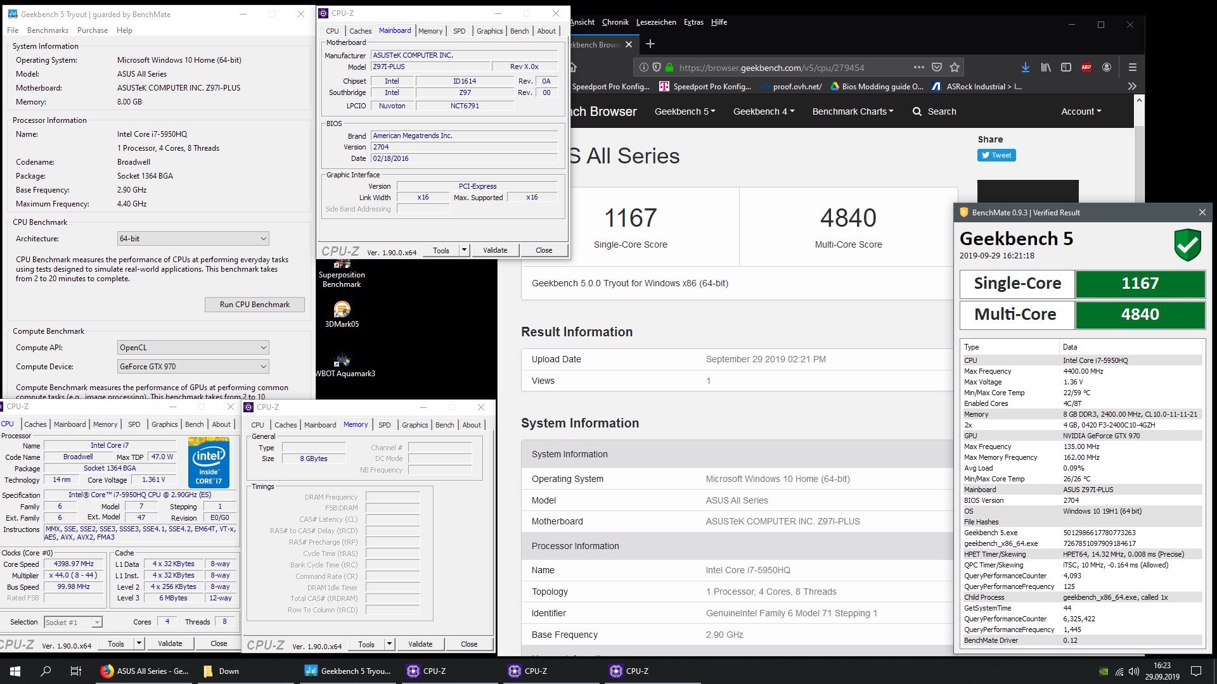Click Adblock Plus extension icon

1086,67
